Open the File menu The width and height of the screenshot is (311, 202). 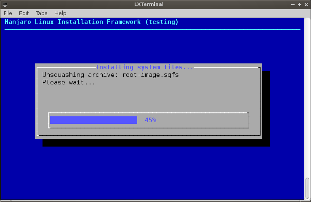[8, 13]
